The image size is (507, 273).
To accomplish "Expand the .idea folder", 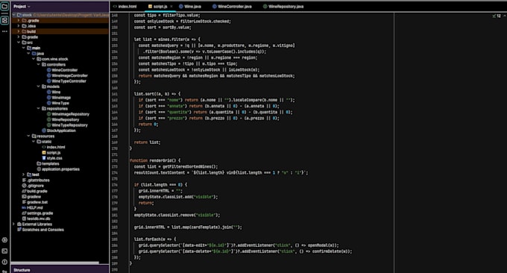I will click(19, 26).
